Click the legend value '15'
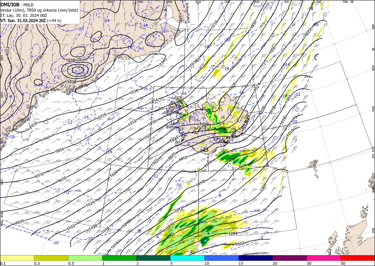 241,263
